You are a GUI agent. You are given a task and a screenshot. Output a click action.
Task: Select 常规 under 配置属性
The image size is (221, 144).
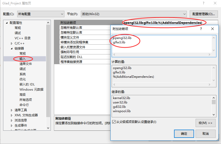(18, 28)
